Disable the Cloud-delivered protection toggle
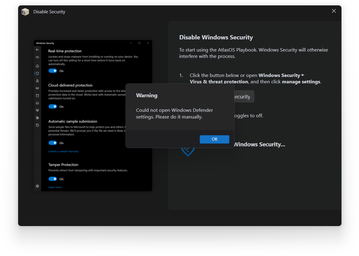The image size is (359, 256). pyautogui.click(x=52, y=106)
